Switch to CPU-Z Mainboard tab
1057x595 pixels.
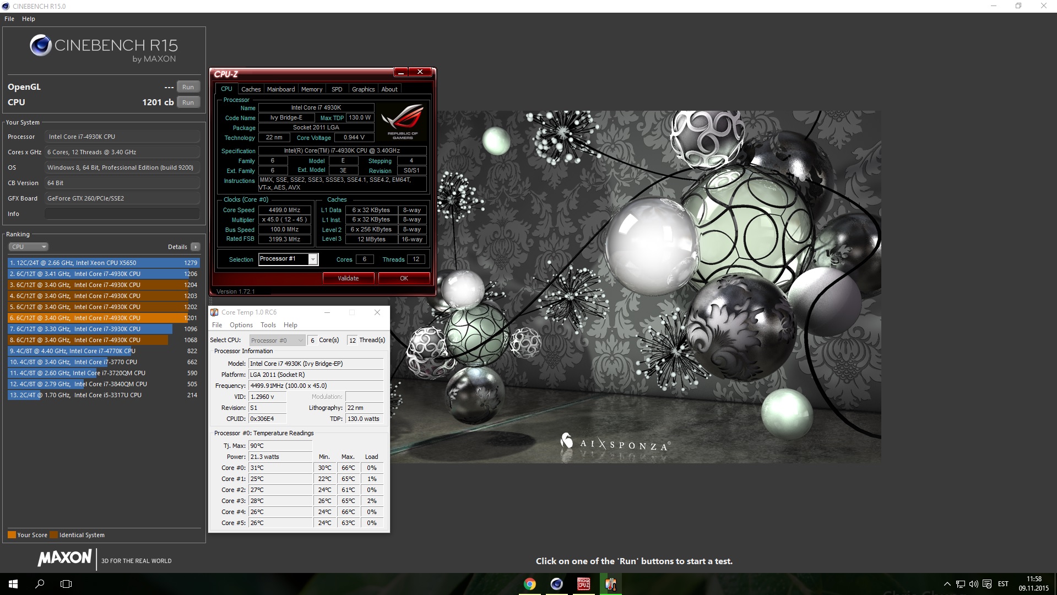click(x=281, y=89)
